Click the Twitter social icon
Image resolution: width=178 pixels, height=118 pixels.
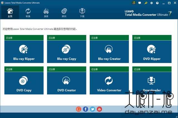click(x=92, y=109)
